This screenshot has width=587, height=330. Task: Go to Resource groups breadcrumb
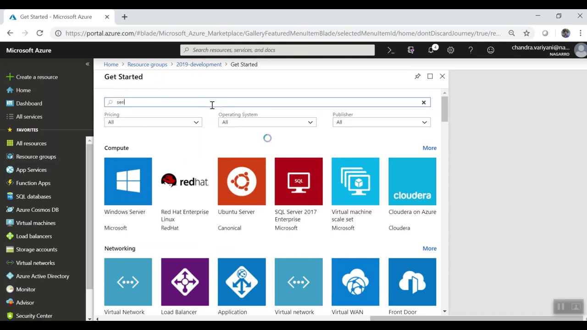[x=147, y=65]
